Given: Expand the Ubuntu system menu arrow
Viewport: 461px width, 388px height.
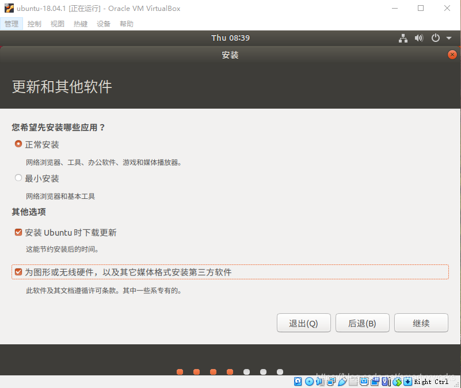Looking at the screenshot, I should point(449,38).
